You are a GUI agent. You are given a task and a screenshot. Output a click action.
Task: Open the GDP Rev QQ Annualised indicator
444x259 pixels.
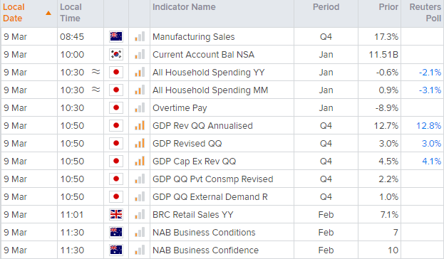[x=202, y=125]
